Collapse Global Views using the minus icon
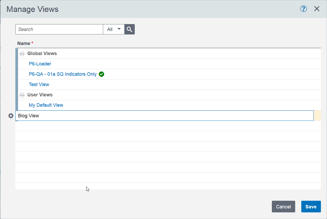Viewport: 327px width, 219px height. [x=22, y=54]
